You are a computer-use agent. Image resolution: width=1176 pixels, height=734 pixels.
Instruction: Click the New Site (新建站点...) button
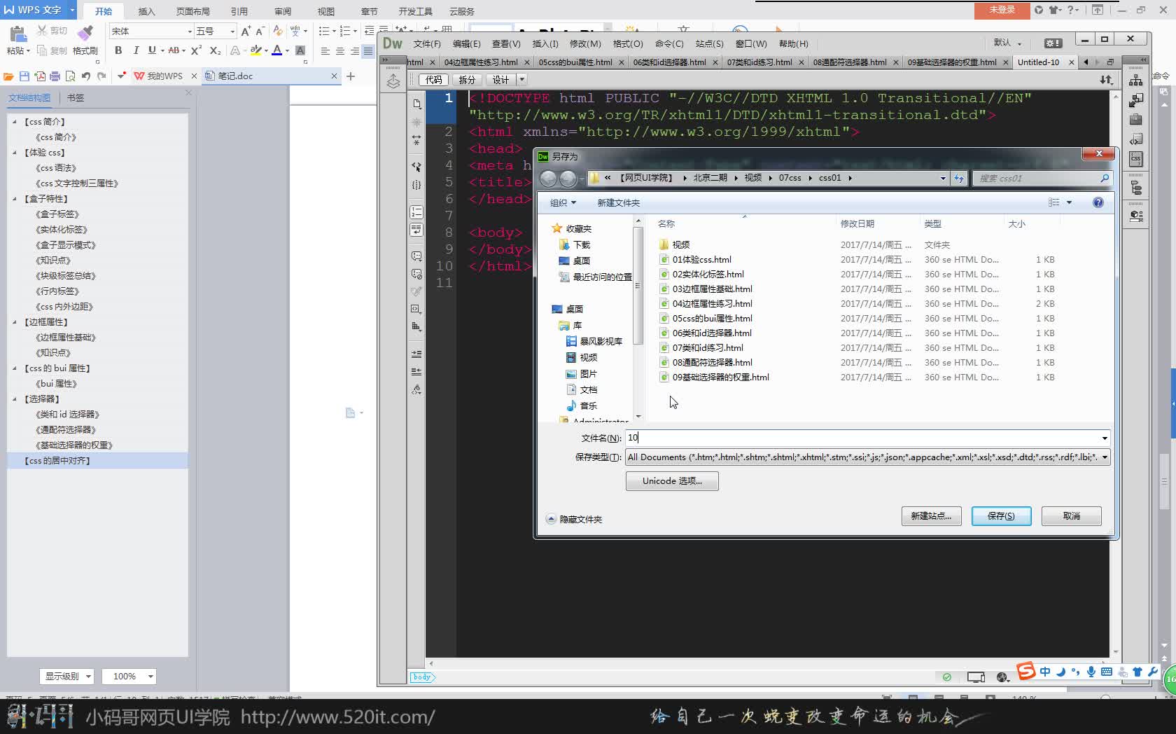pyautogui.click(x=931, y=515)
